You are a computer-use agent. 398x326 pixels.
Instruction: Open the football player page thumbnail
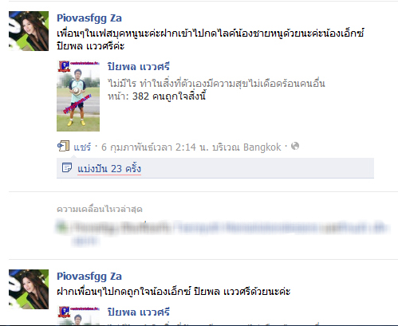78,96
